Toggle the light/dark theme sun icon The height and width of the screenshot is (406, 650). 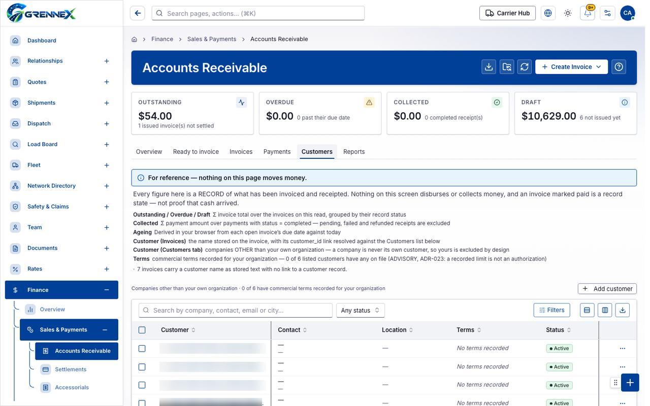pyautogui.click(x=568, y=13)
